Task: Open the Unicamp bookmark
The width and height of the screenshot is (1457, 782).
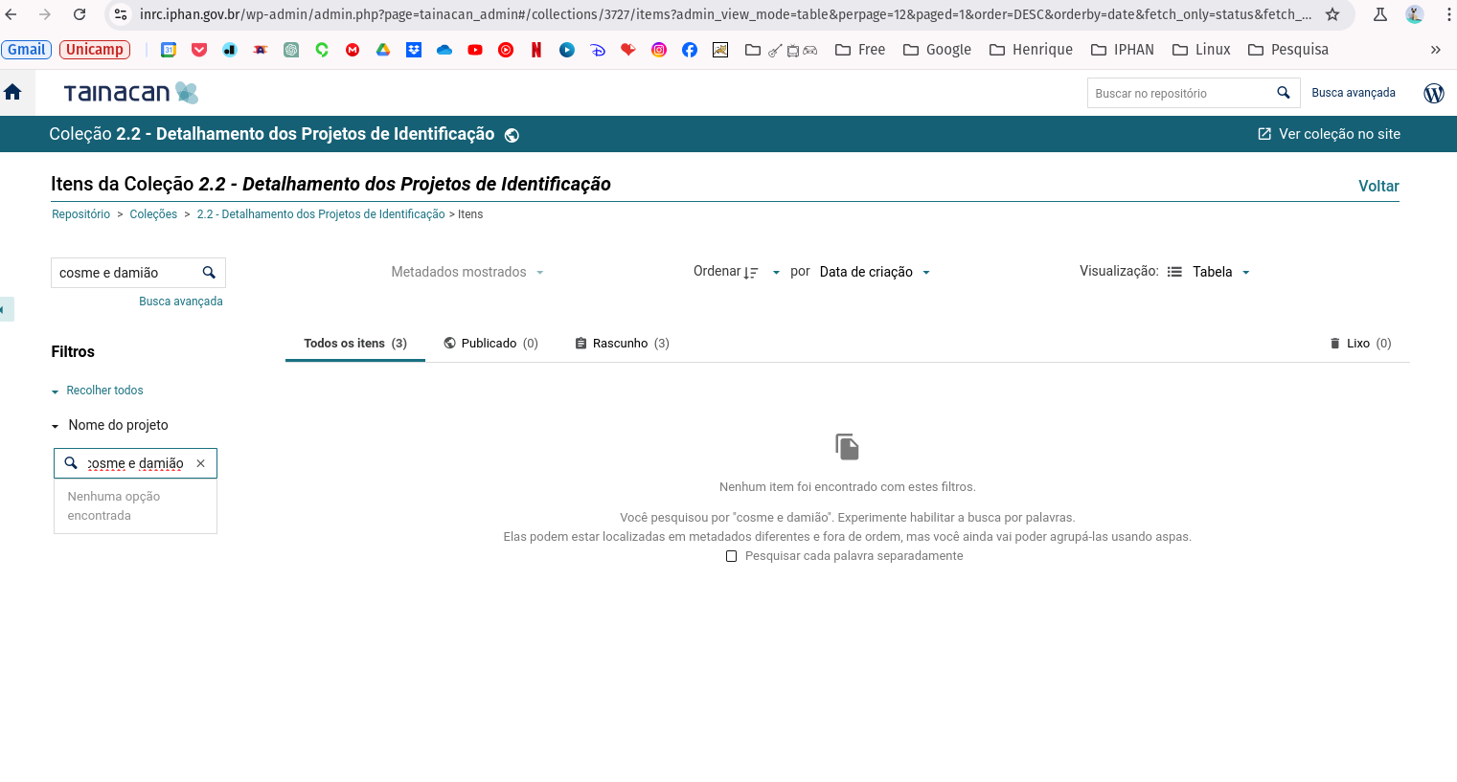Action: click(95, 50)
